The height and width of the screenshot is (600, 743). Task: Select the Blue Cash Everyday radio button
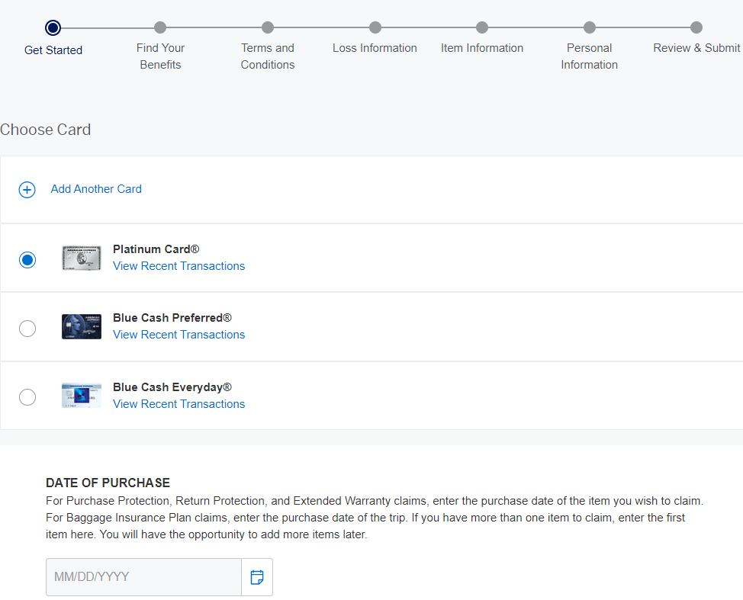coord(27,397)
